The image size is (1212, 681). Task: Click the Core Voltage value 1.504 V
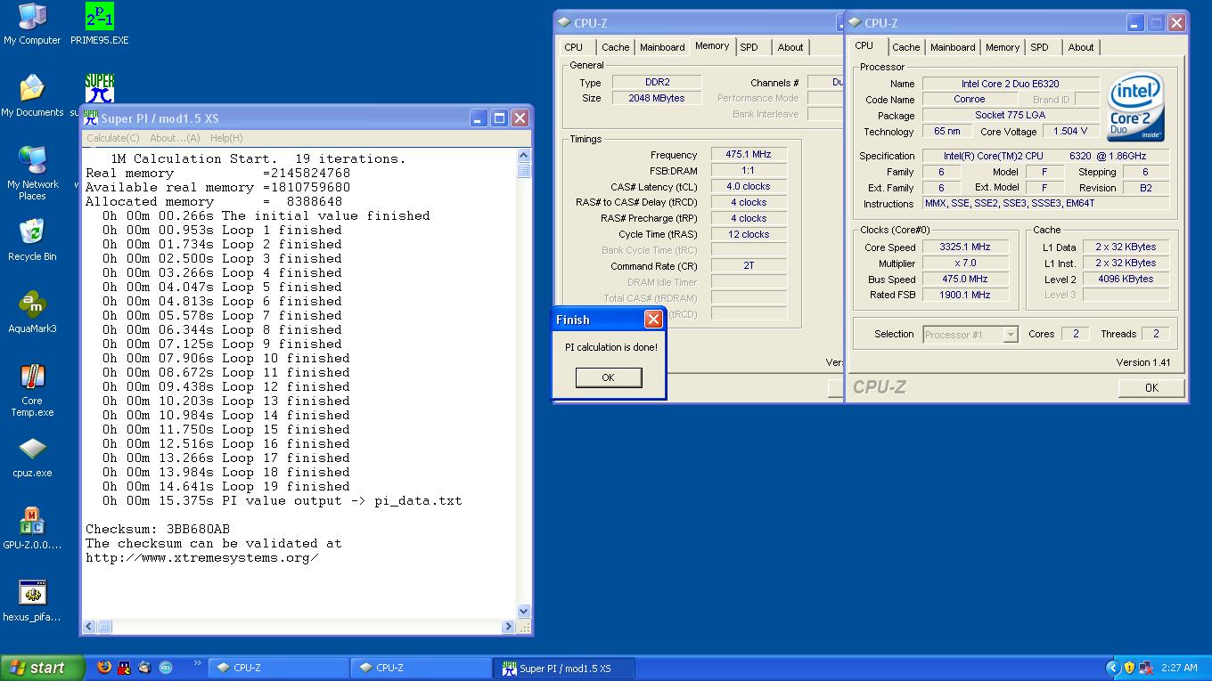click(x=1070, y=131)
